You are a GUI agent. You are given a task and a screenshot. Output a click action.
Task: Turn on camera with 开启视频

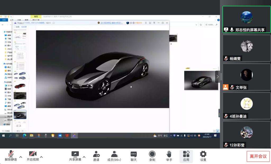(x=33, y=156)
